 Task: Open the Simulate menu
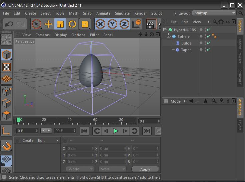pyautogui.click(x=122, y=13)
